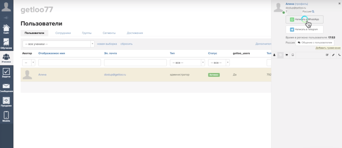Click the Mobile sidebar icon

[6, 116]
